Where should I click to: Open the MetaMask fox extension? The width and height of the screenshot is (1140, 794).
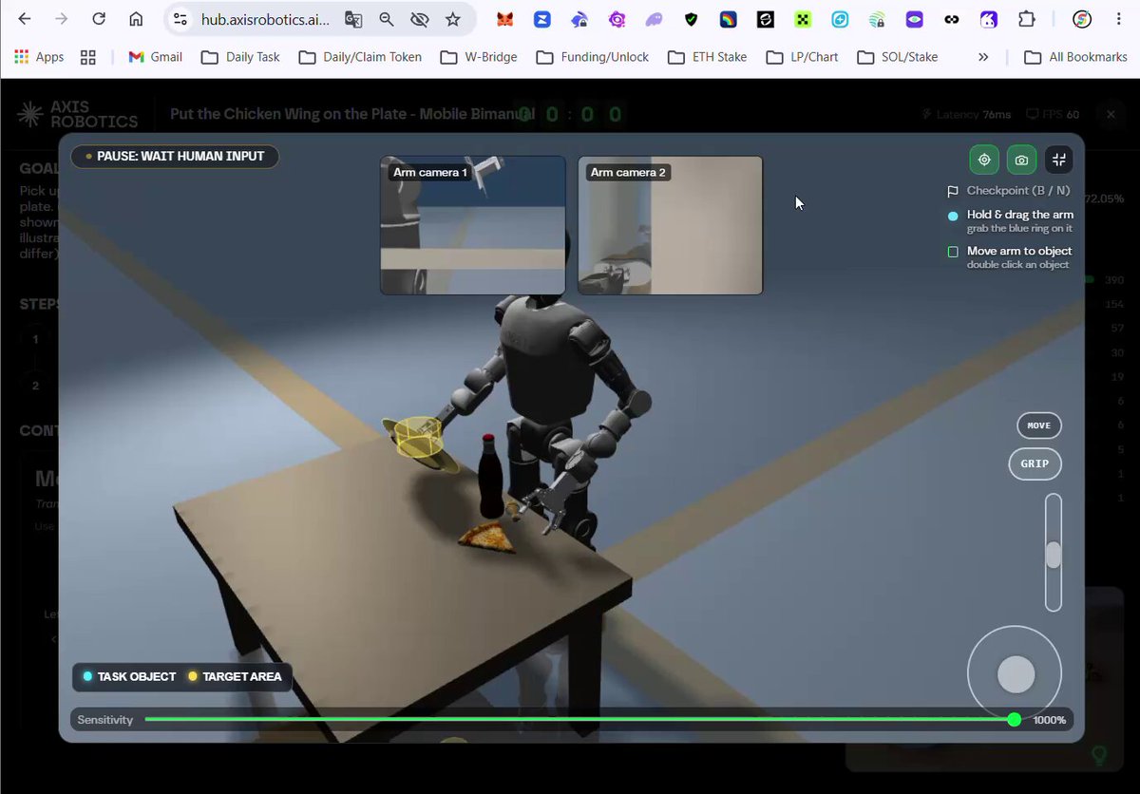[x=507, y=19]
